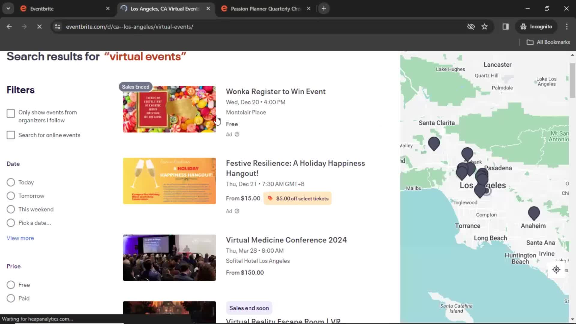Select This weekend date filter
The image size is (576, 324).
[11, 209]
